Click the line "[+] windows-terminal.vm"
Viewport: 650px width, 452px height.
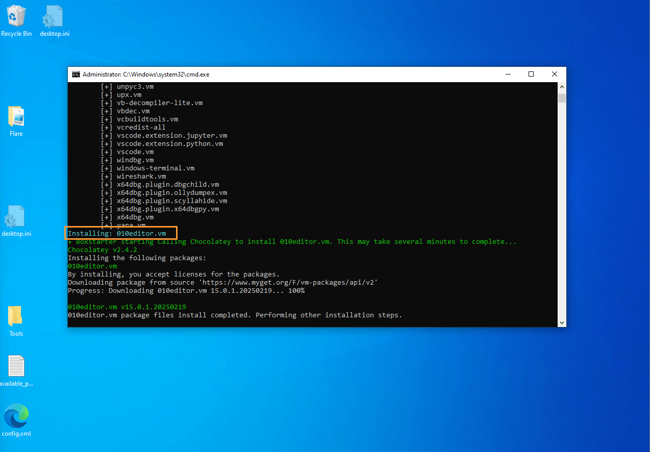[x=147, y=168]
